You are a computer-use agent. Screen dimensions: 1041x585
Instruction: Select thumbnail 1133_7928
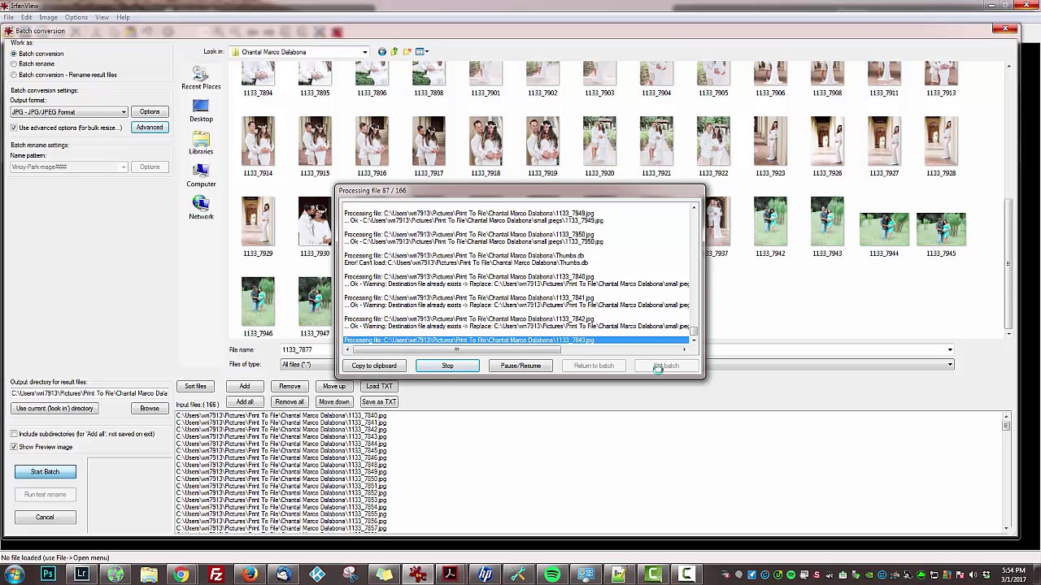click(x=941, y=147)
